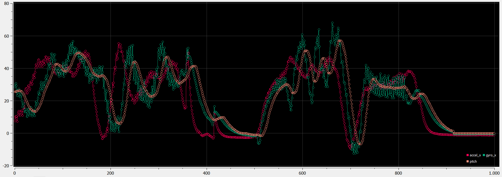The height and width of the screenshot is (177, 502).
Task: Click the salmon pitch legend swatch
Action: 468,162
